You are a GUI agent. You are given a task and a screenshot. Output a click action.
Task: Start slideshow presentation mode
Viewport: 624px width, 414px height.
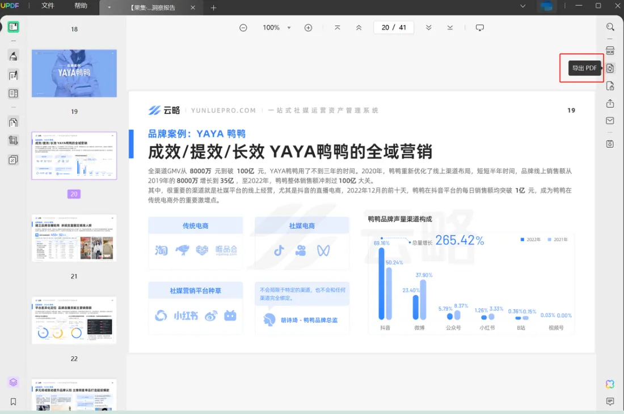point(480,28)
